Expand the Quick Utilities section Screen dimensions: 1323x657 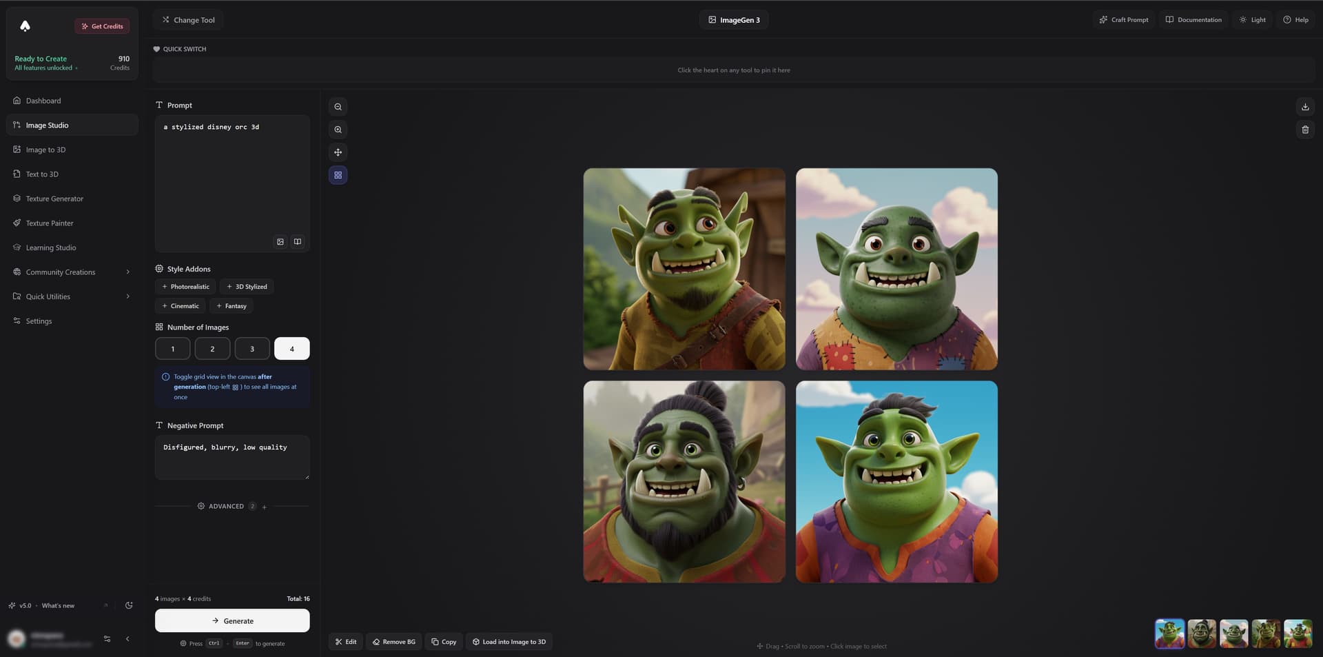71,296
